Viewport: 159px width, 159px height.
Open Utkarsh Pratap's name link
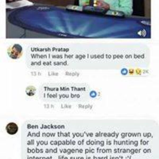50,50
